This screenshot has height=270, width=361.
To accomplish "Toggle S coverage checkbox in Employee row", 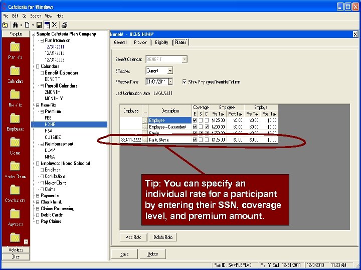I will [x=201, y=120].
